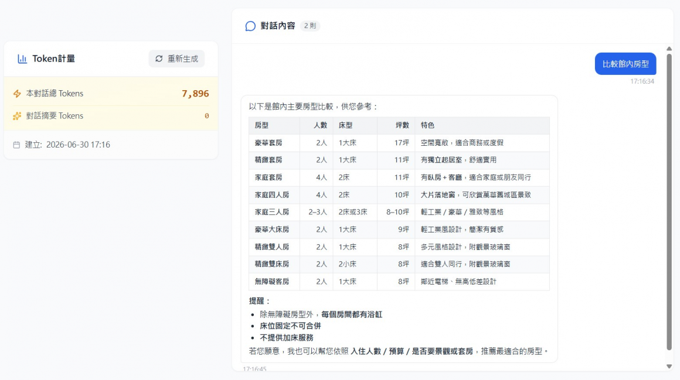
Task: Click the total token value 7,896
Action: [x=195, y=94]
